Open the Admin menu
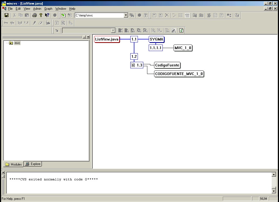 37,9
